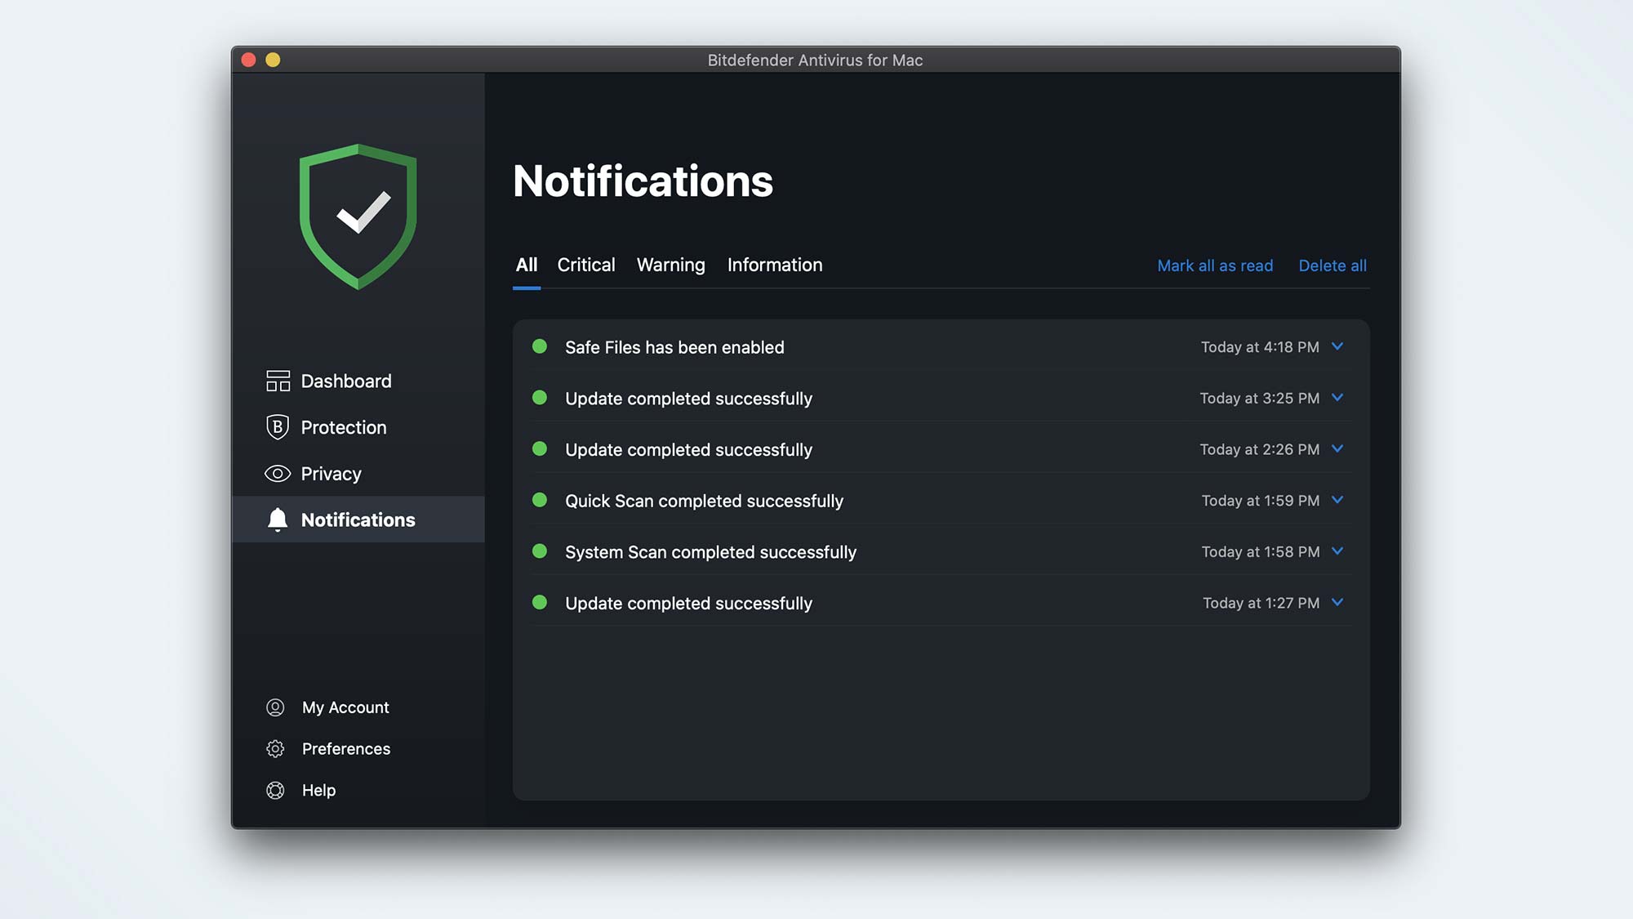This screenshot has width=1633, height=919.
Task: Click the Notifications bell icon
Action: click(277, 520)
